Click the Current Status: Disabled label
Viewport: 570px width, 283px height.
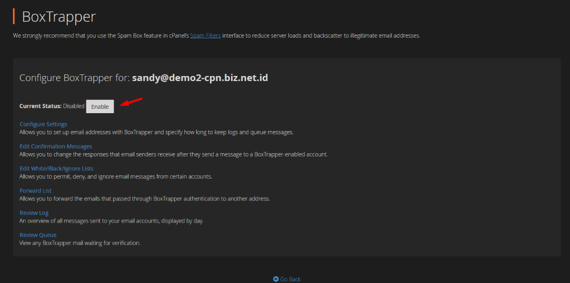click(x=52, y=107)
